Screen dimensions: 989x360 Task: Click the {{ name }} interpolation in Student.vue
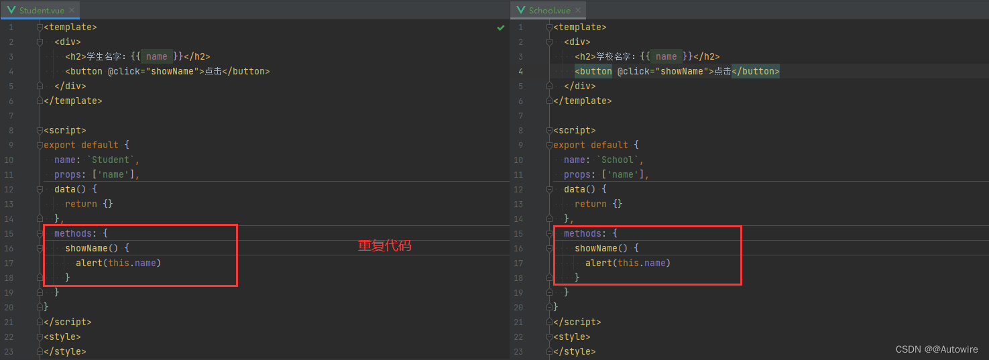tap(156, 57)
